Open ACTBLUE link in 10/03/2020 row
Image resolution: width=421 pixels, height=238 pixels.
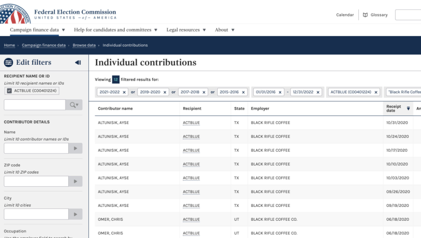tap(191, 178)
